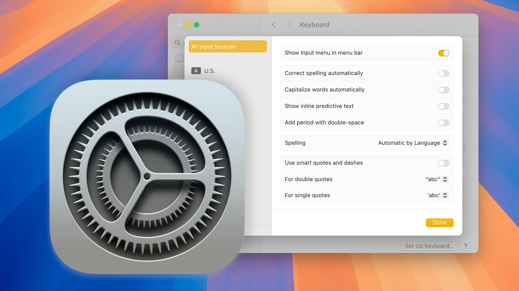Click the yellow minimize window button

[x=188, y=25]
